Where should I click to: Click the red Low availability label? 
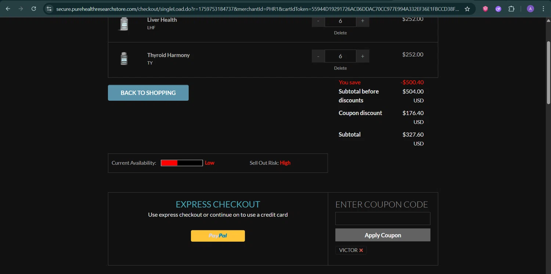tap(210, 163)
